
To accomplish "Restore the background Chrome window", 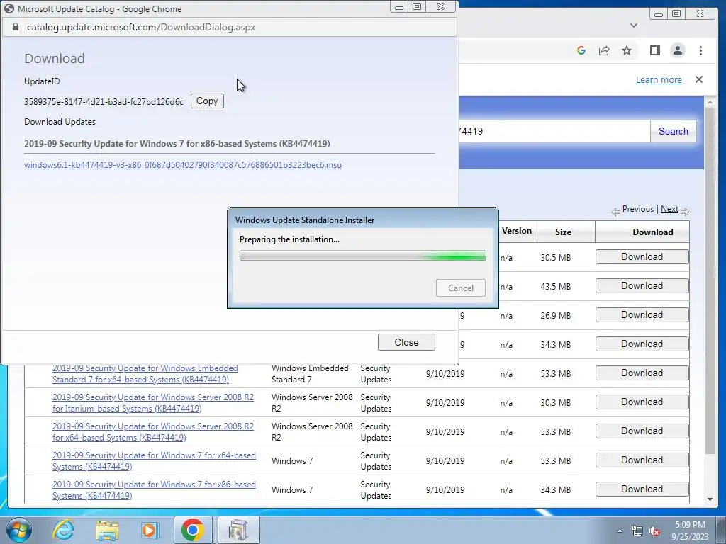I will (x=676, y=13).
